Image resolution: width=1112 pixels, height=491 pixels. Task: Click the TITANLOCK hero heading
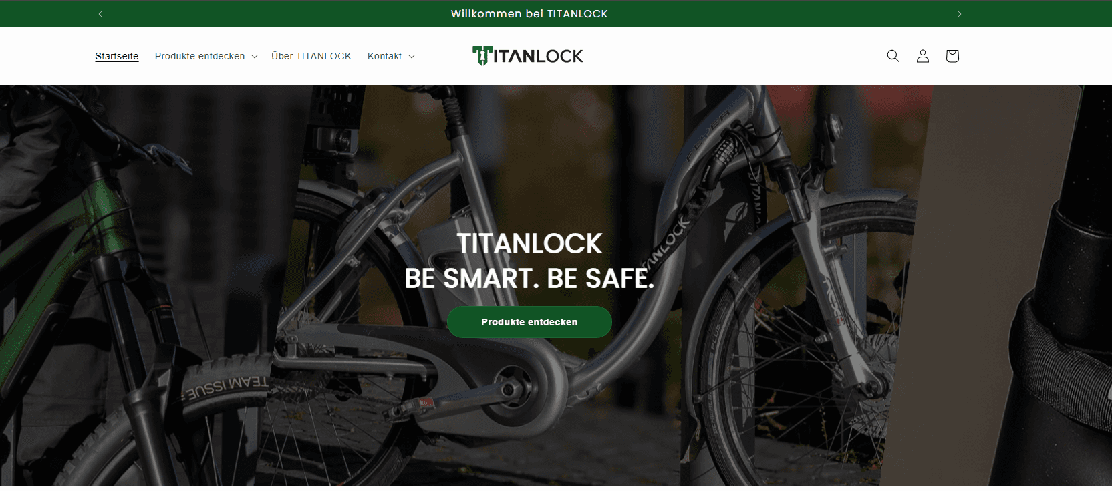[529, 244]
